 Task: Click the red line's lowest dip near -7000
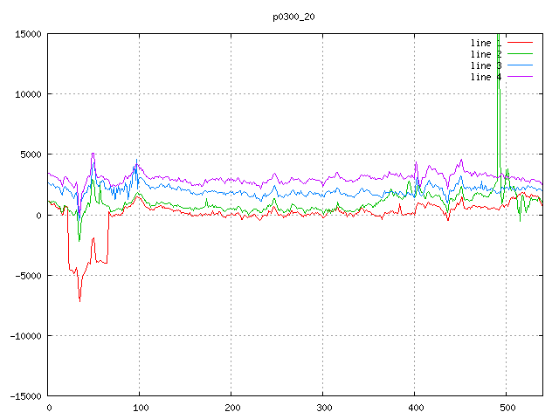[79, 301]
